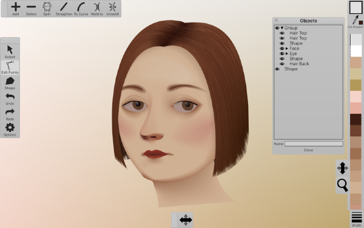Choose the Delete point tool
Viewport: 364px width, 228px height.
(x=31, y=9)
